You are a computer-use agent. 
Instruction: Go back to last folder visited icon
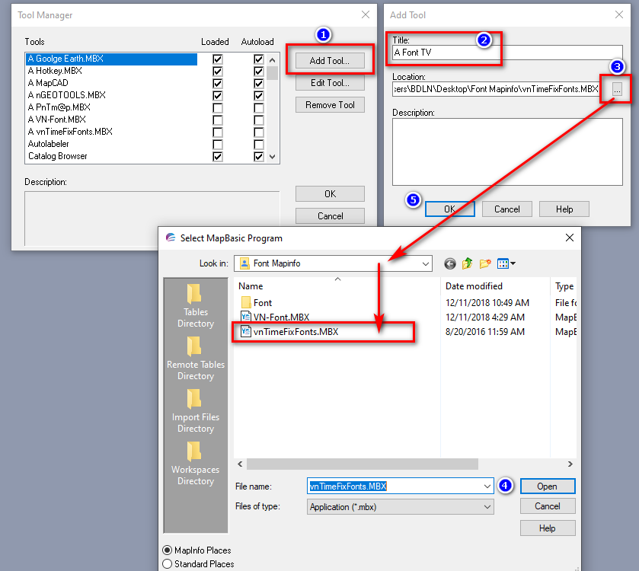[x=450, y=264]
